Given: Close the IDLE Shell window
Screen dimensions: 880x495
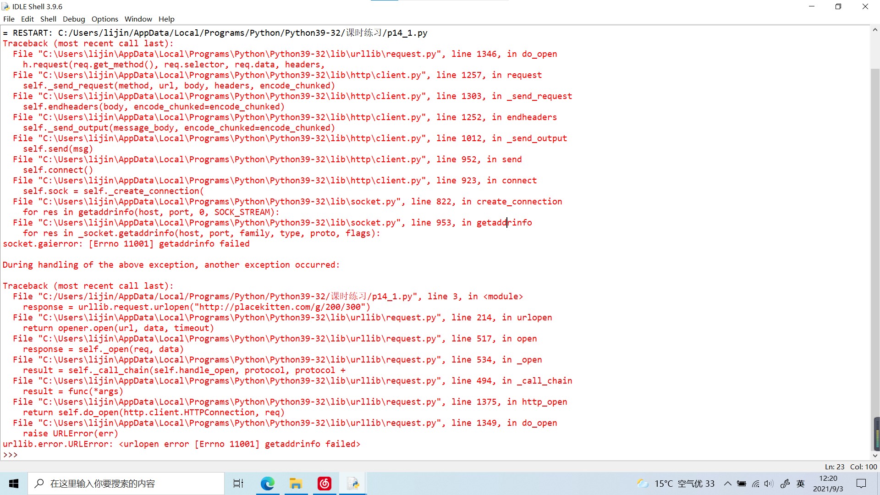Looking at the screenshot, I should [x=865, y=6].
